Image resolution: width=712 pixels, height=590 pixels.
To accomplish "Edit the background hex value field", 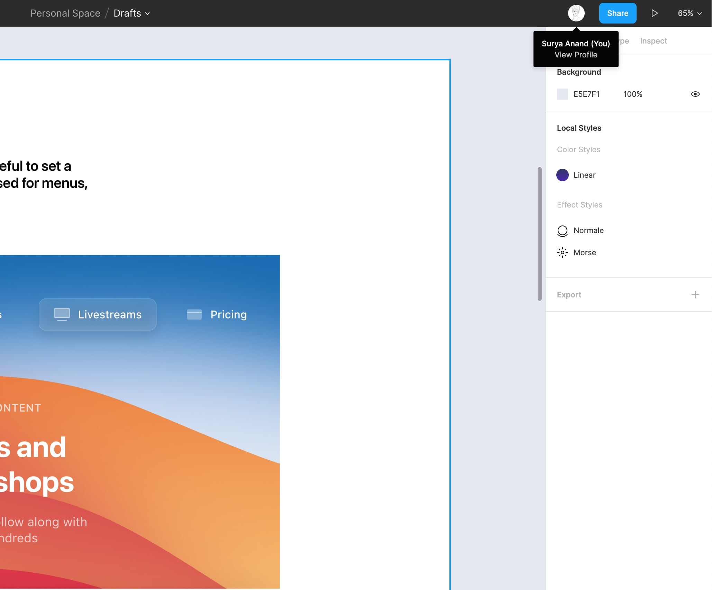I will (x=586, y=94).
